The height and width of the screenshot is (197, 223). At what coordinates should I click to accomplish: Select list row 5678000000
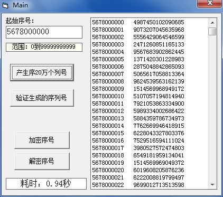(x=149, y=22)
